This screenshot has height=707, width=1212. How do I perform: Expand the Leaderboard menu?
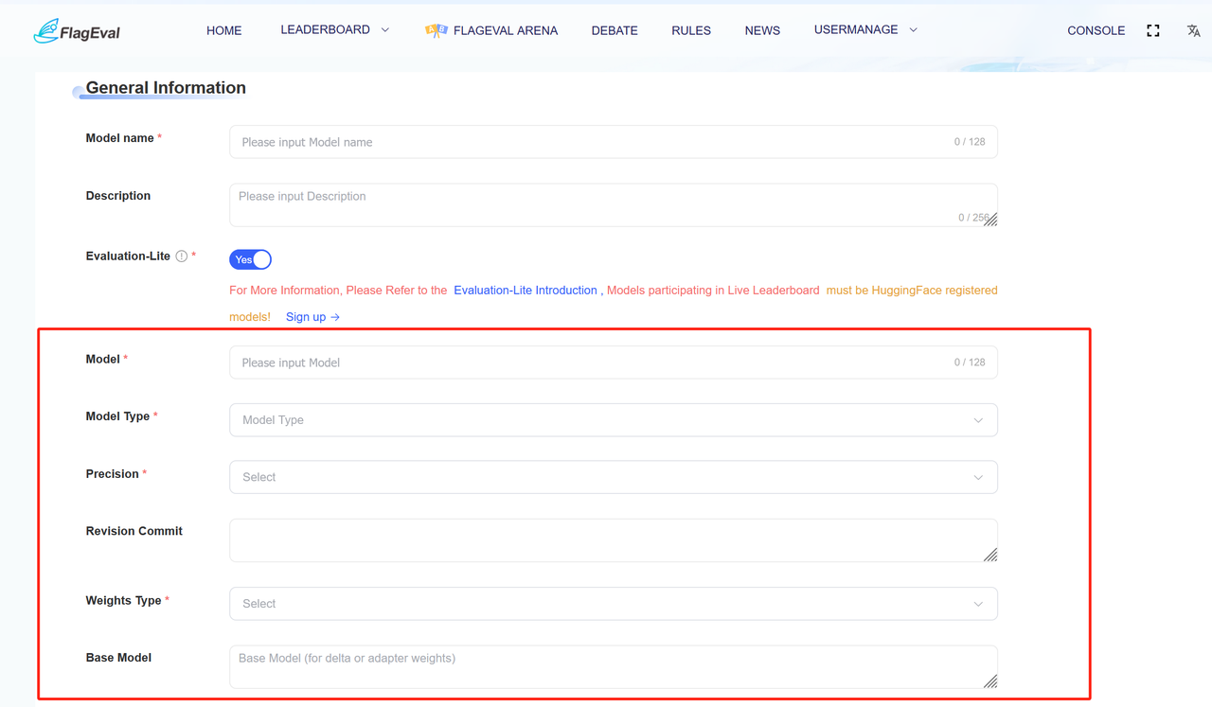pos(334,30)
